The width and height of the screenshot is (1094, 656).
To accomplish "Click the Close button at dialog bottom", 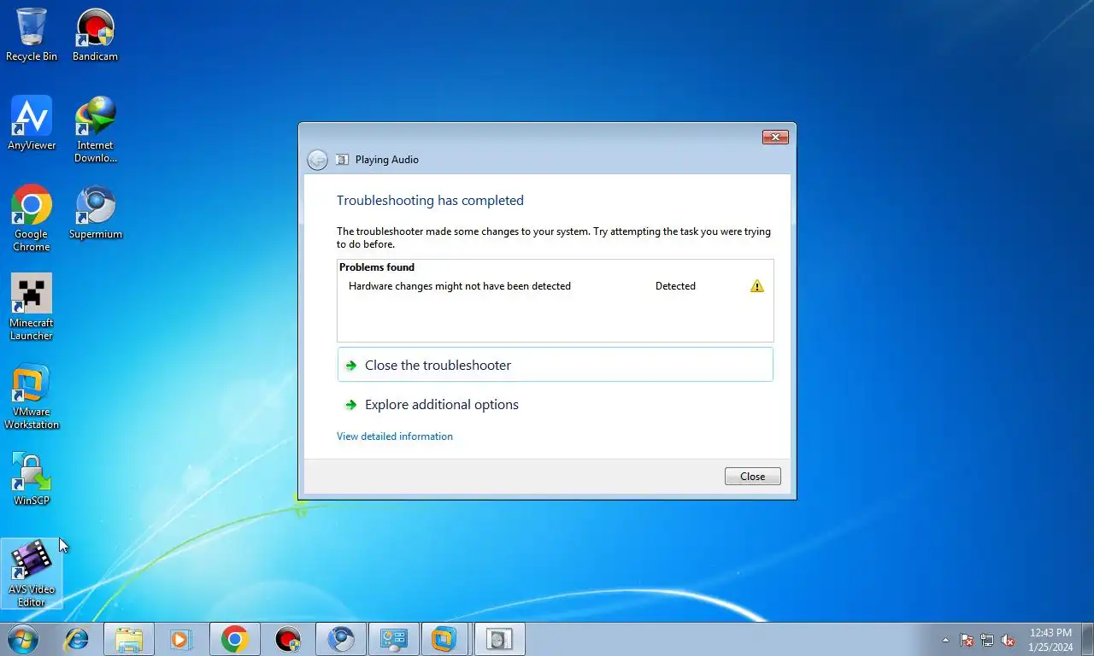I will pos(752,477).
